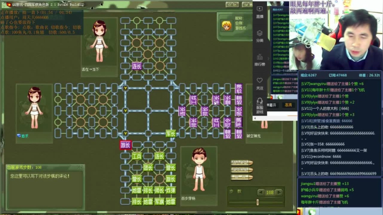Step back with left arrow beside 108

pos(261,193)
